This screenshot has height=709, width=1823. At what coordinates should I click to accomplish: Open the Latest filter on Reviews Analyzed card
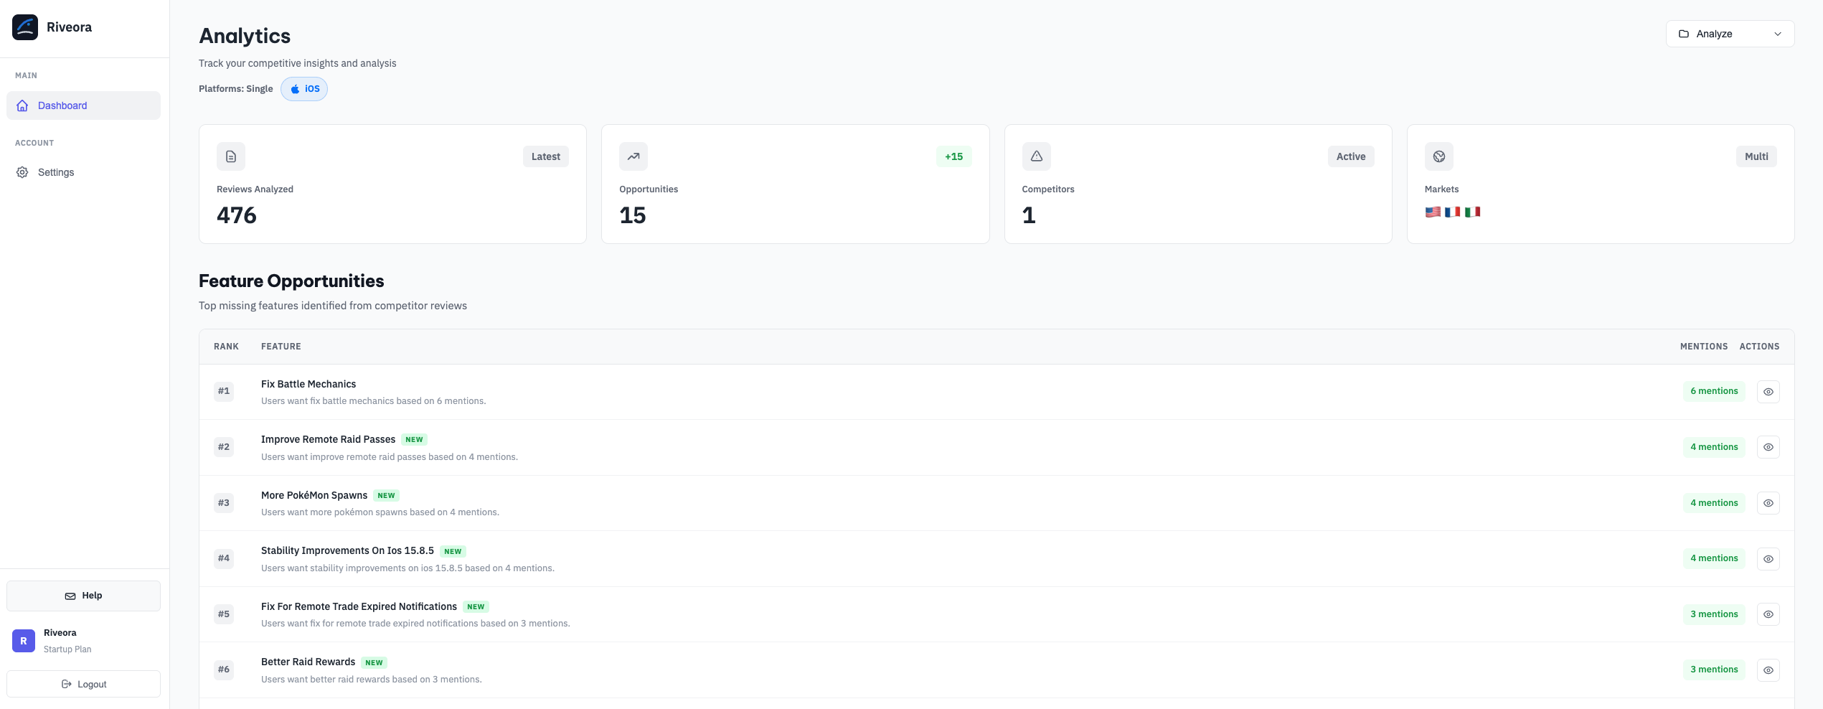tap(545, 156)
